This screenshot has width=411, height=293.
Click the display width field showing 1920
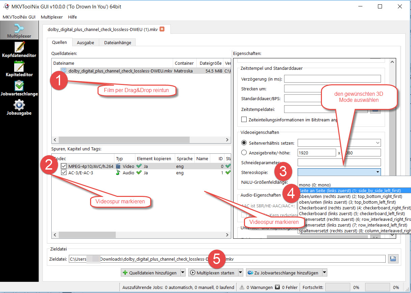click(x=317, y=153)
